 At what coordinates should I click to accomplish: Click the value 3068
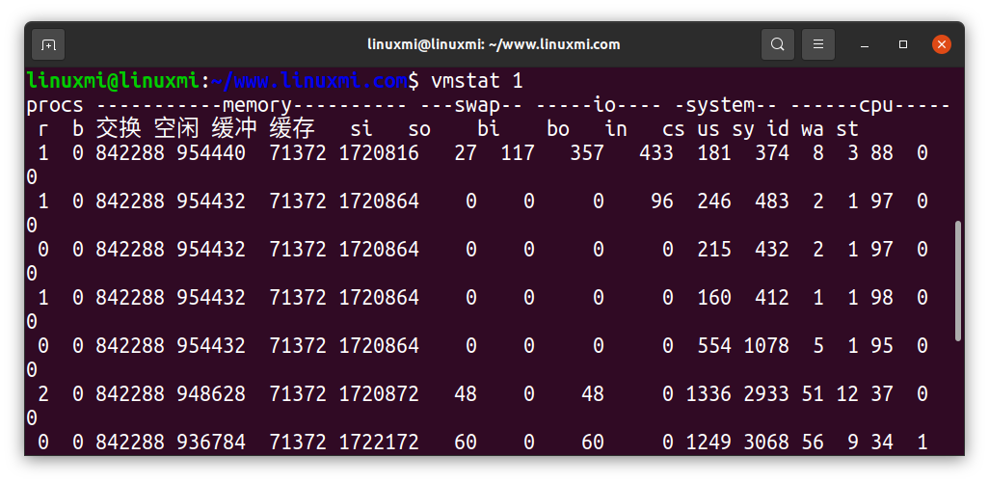pos(766,443)
